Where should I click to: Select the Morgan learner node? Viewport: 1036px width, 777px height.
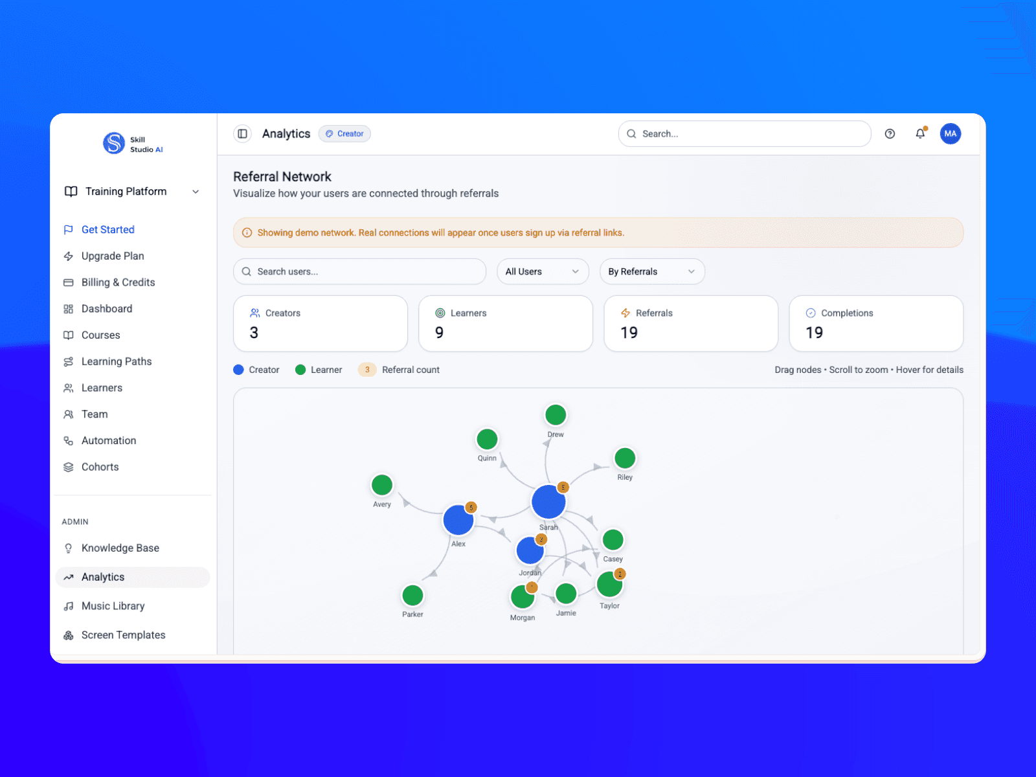[x=523, y=596]
